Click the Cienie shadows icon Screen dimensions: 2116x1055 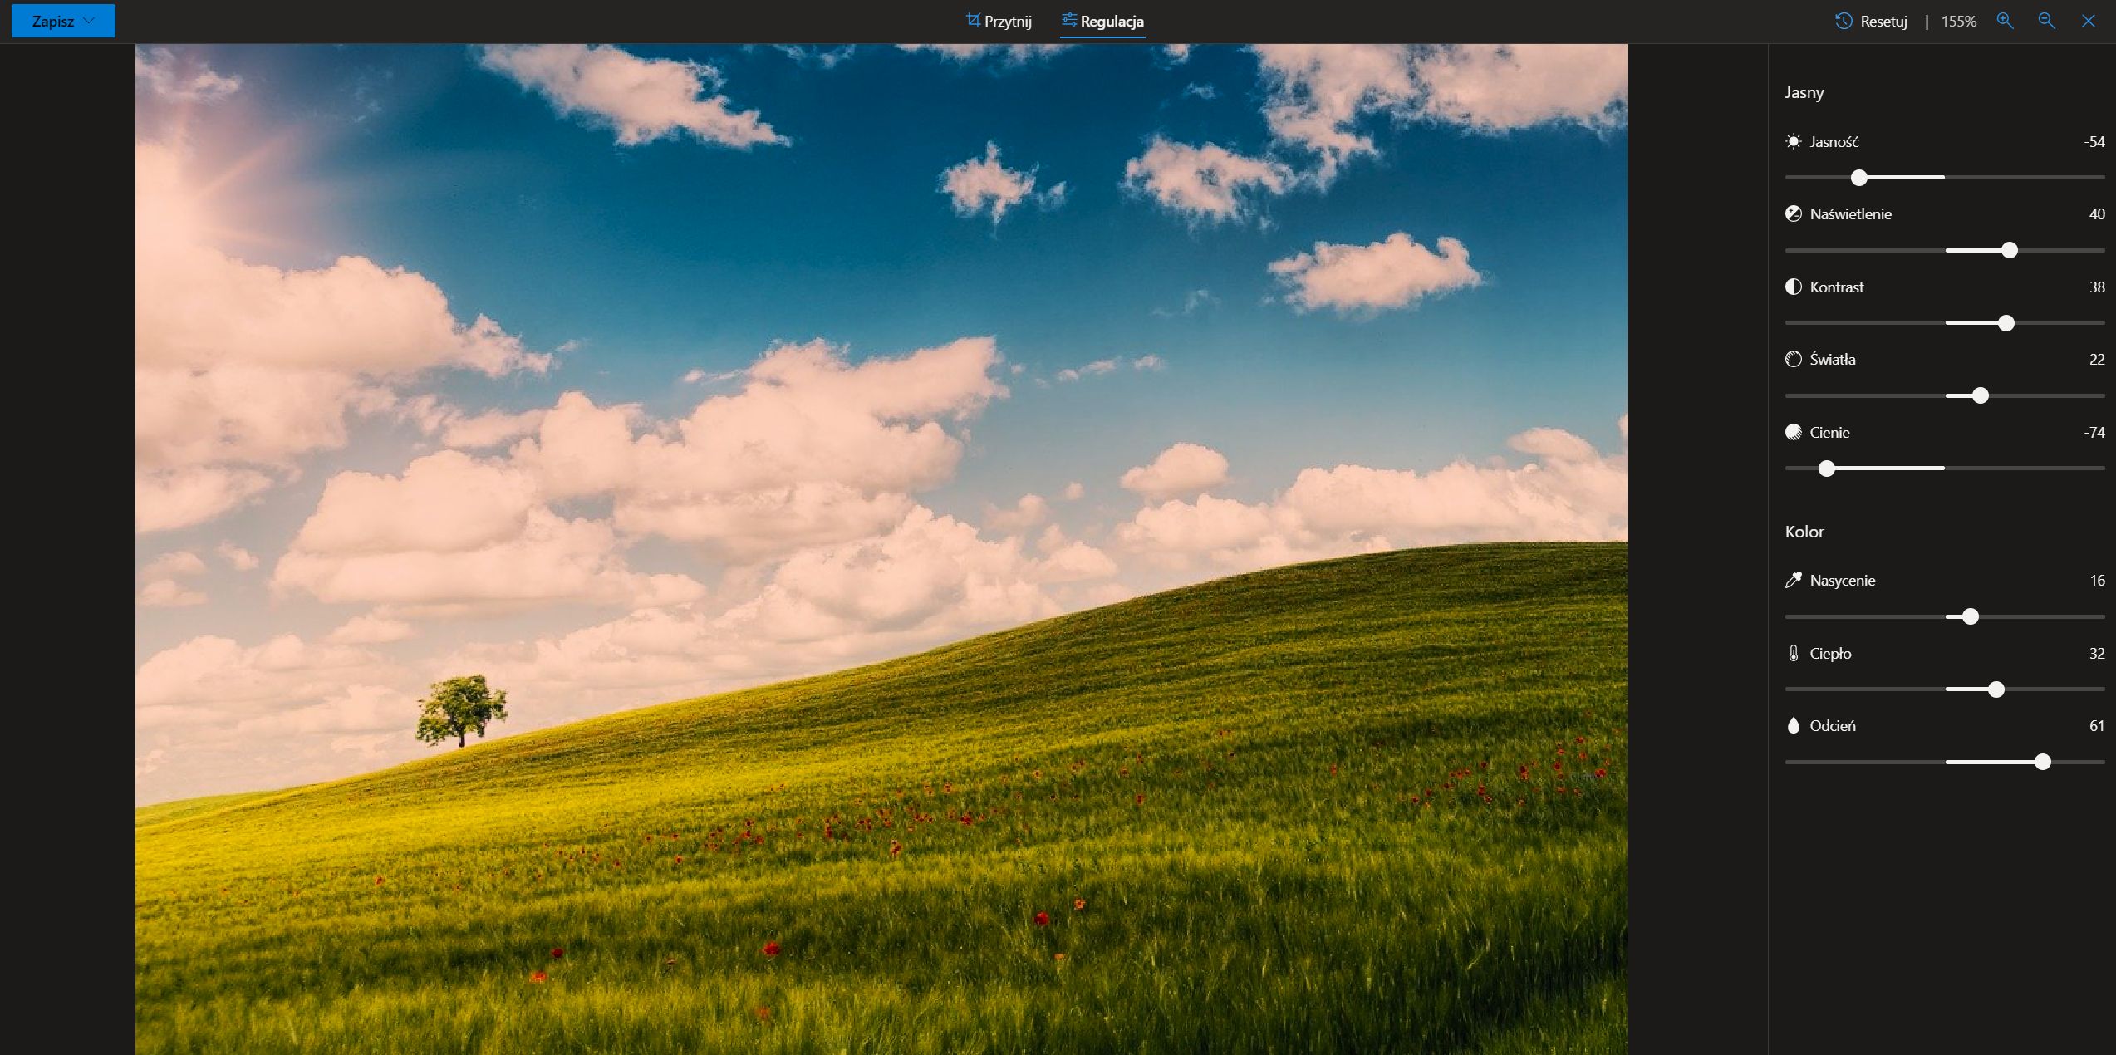click(1794, 432)
